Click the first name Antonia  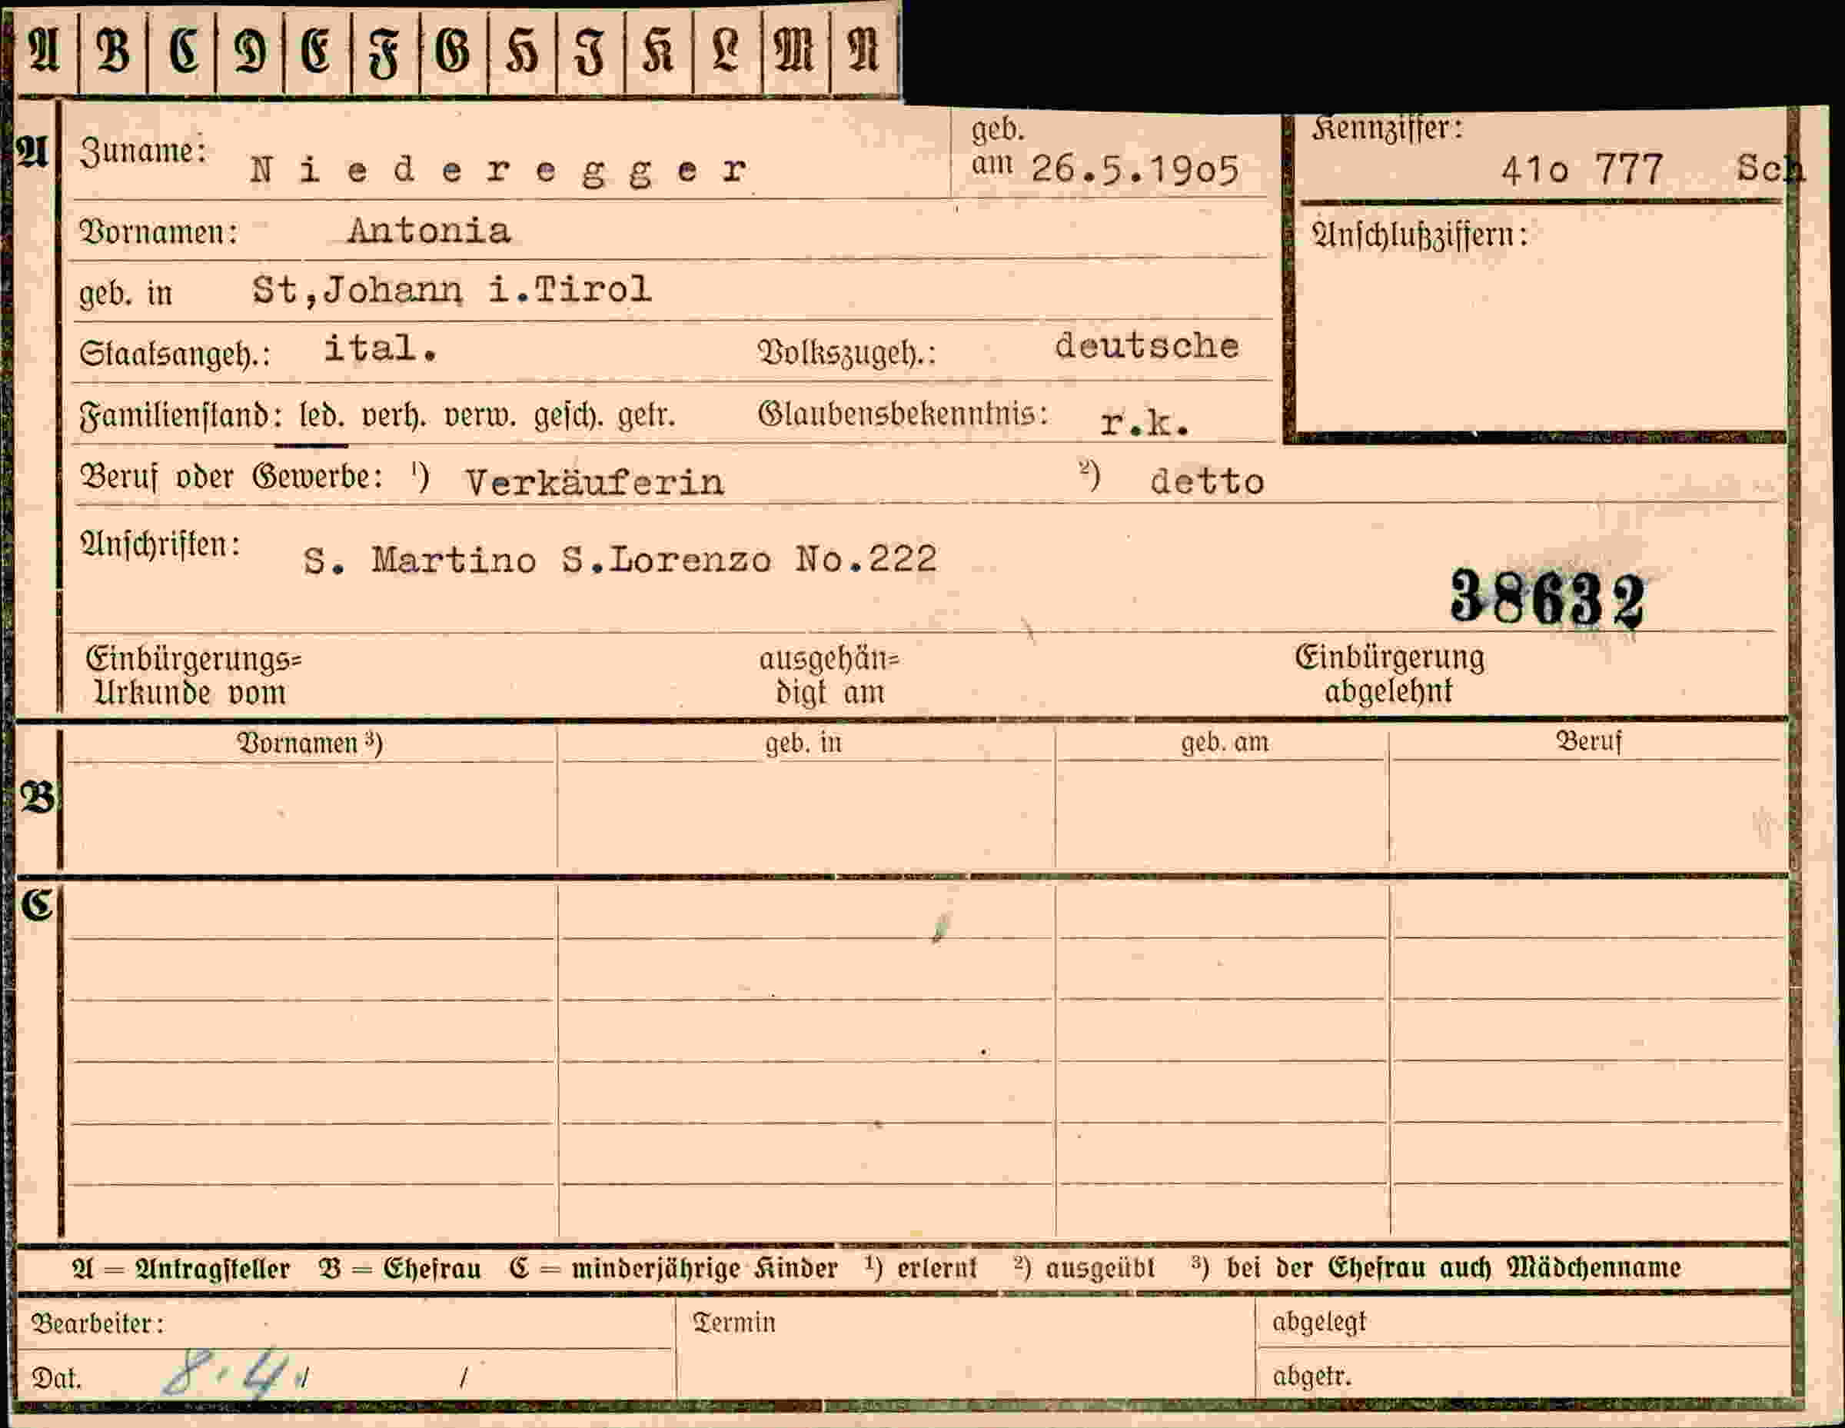click(x=429, y=231)
